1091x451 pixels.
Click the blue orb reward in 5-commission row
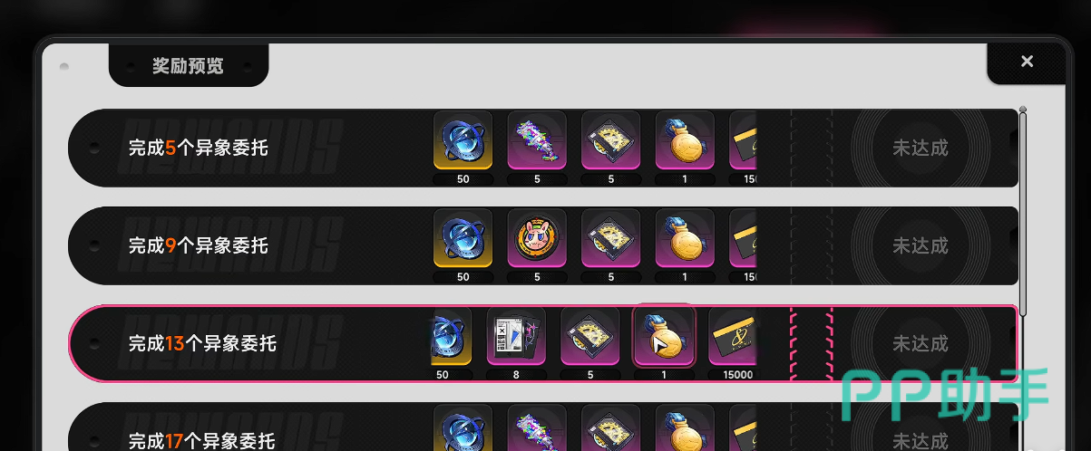pyautogui.click(x=463, y=140)
